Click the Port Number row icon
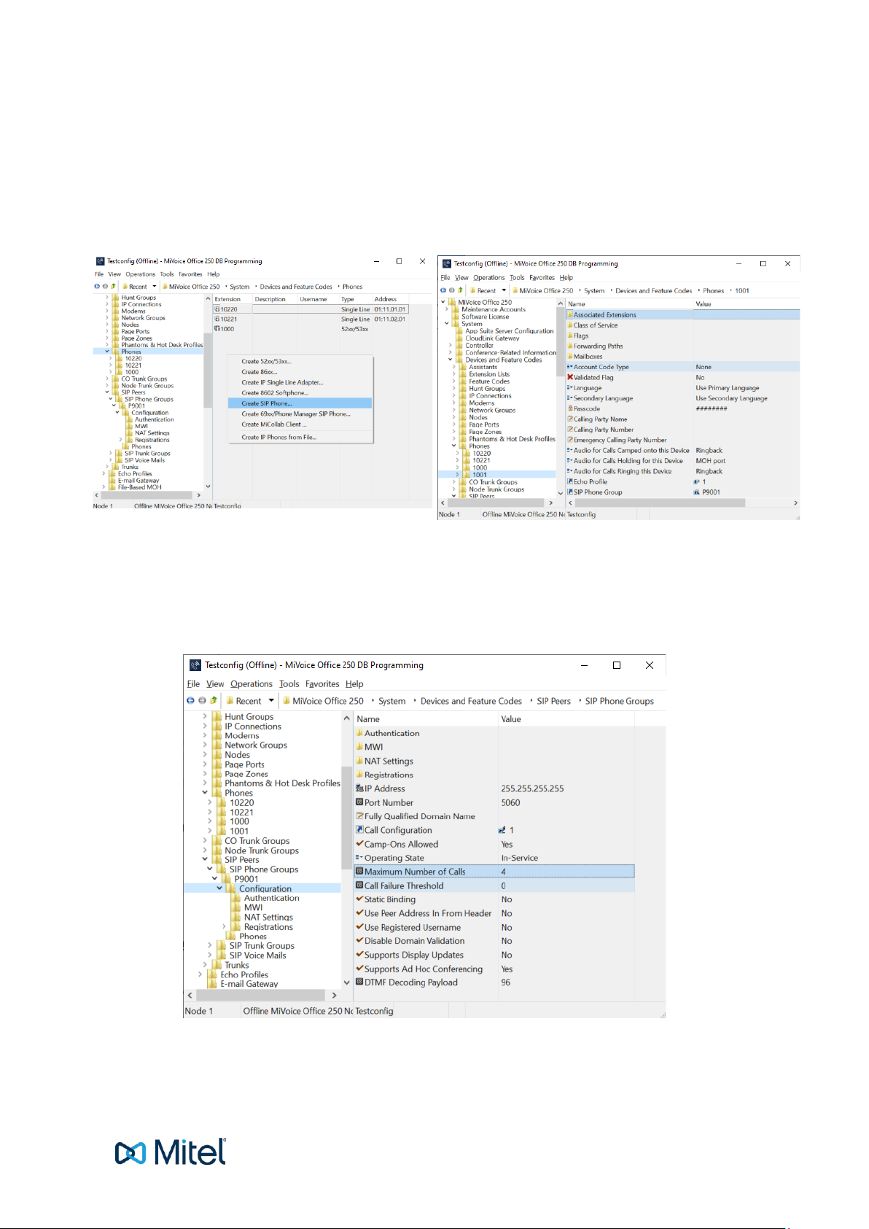Viewport: 869px width, 1229px height. click(359, 802)
